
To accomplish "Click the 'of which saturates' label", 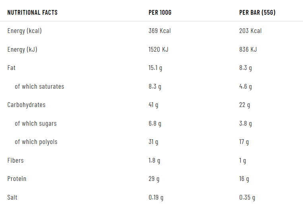I will click(x=39, y=86).
